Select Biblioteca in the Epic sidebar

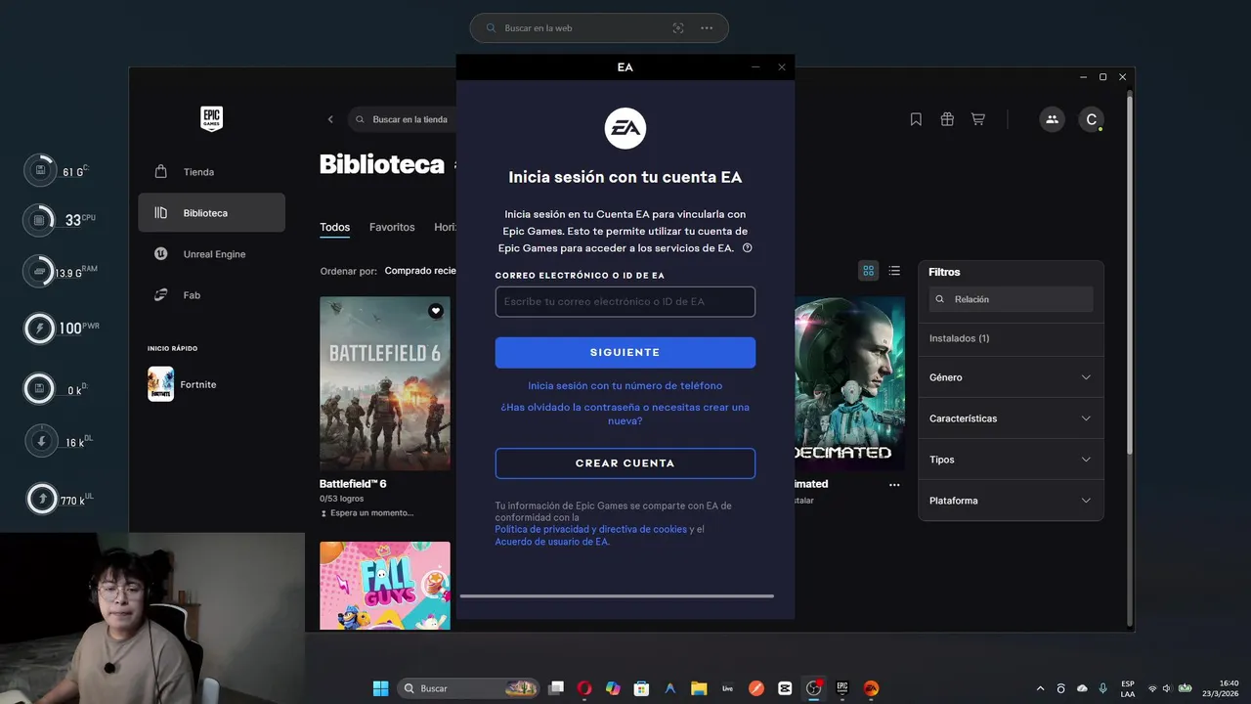[211, 213]
